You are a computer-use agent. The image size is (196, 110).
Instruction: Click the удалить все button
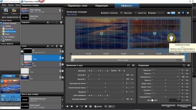pos(141,13)
